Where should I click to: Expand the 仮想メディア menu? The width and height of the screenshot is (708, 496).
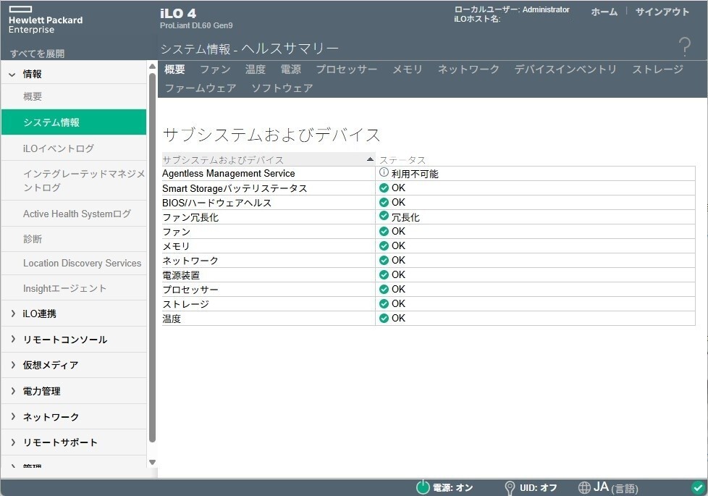point(12,365)
